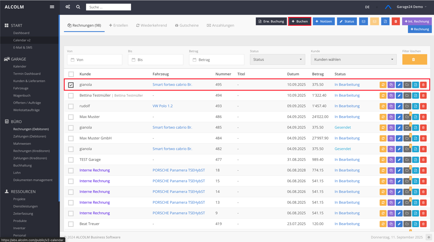Open the folder icon for invoice 477

(407, 160)
